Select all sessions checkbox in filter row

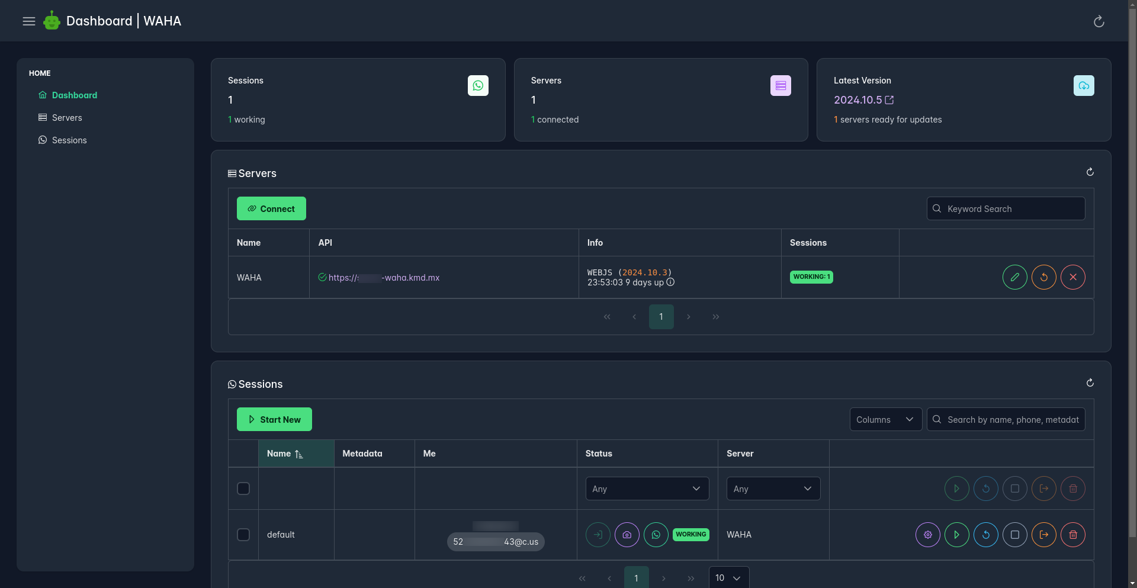243,489
